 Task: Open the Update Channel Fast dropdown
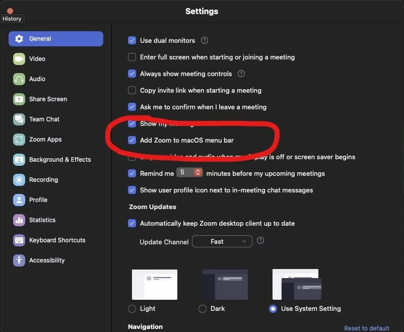click(x=222, y=241)
